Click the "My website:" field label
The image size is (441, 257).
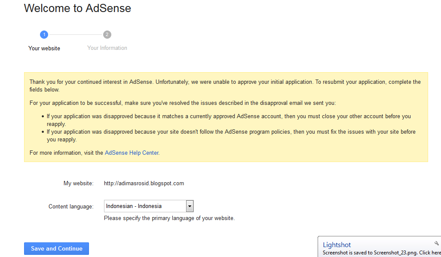pyautogui.click(x=78, y=184)
